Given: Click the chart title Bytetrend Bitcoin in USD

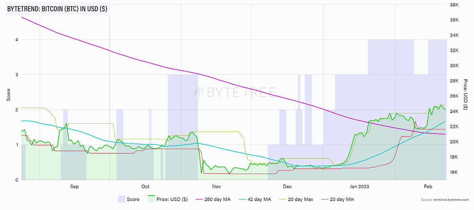Looking at the screenshot, I should [57, 8].
